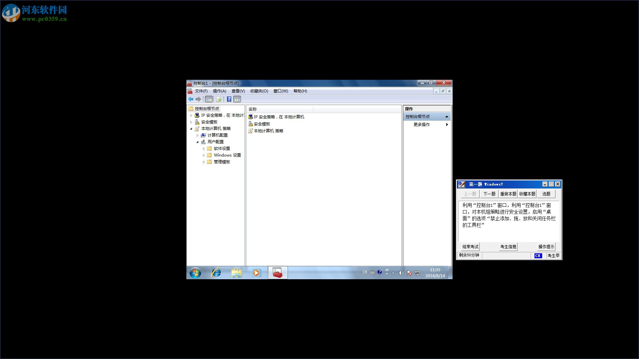
Task: Click the volume speaker tray icon
Action: (401, 273)
